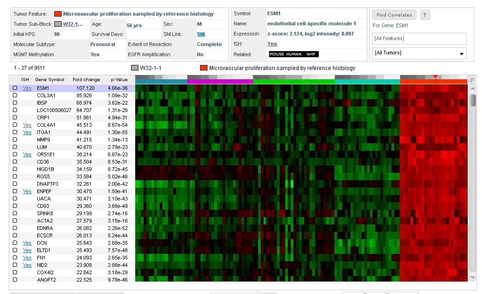Click the teal feature color bar segment
The width and height of the screenshot is (482, 294).
(367, 82)
